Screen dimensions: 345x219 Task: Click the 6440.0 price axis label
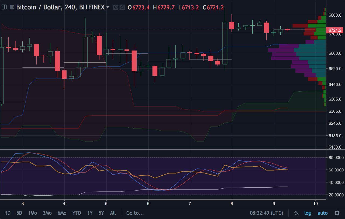coord(335,84)
